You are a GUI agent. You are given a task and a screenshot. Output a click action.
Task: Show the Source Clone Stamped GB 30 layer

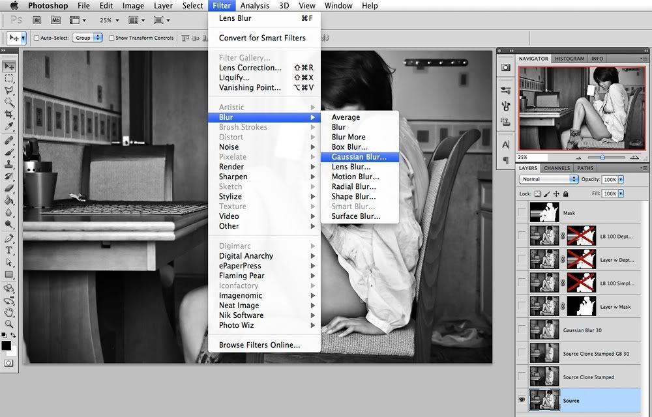(522, 353)
